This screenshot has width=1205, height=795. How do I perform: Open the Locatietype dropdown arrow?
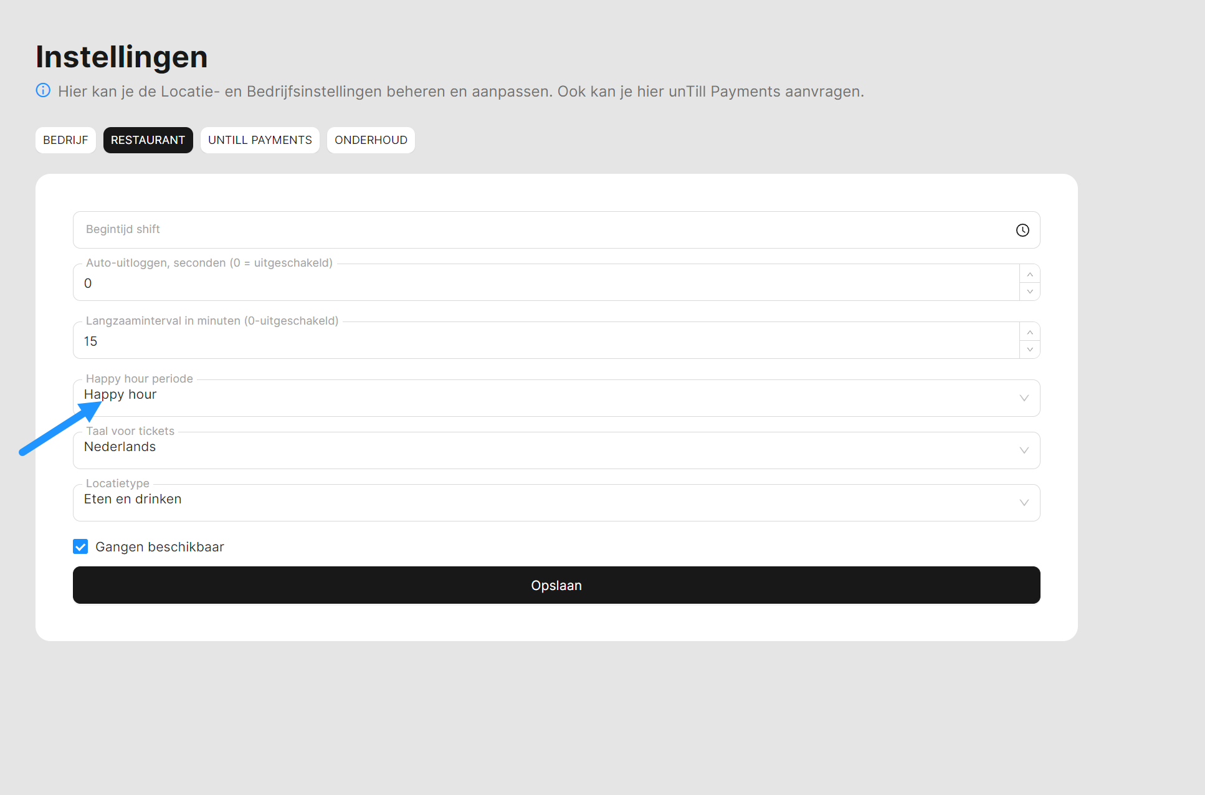pos(1024,503)
